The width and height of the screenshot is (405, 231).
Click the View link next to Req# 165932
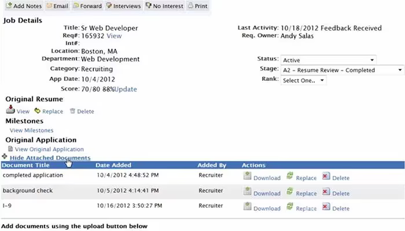point(114,36)
